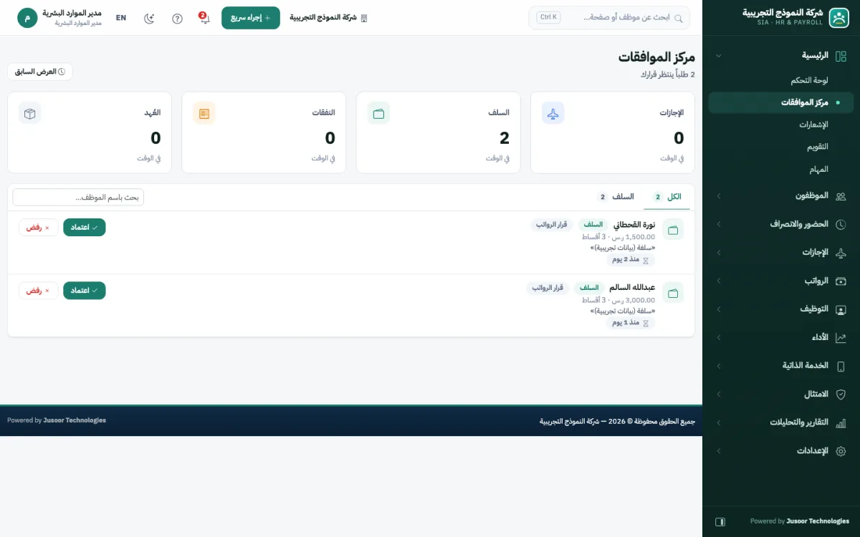The height and width of the screenshot is (537, 860).
Task: Click the الرئيسية dashboard grid icon
Action: [841, 56]
